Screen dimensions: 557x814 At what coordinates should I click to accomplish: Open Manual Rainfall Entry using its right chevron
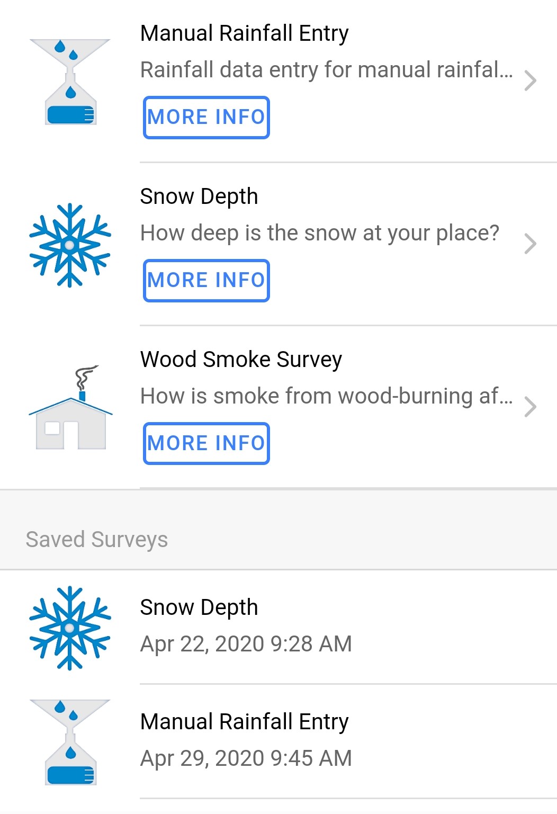click(530, 81)
